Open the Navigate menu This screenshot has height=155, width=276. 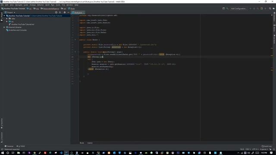19,5
